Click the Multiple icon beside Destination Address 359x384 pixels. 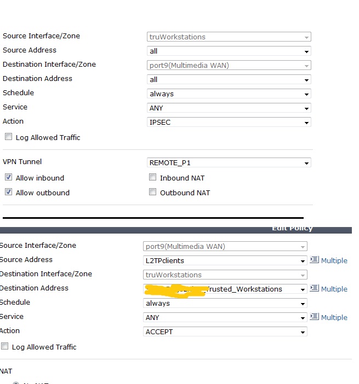tap(314, 289)
